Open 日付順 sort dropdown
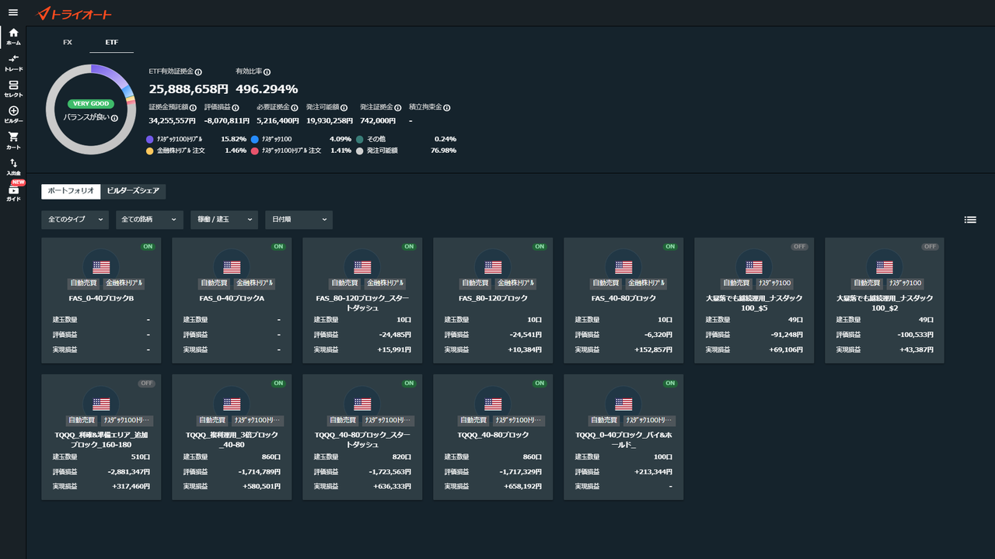995x559 pixels. tap(298, 220)
